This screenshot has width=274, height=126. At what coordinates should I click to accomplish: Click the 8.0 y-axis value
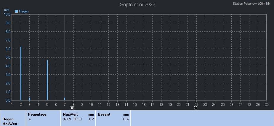click(x=8, y=31)
